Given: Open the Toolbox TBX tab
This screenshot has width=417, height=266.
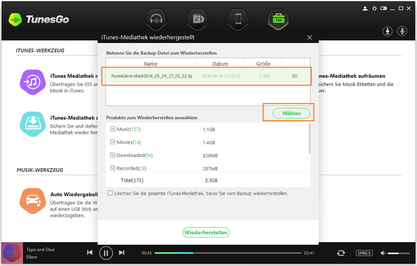Looking at the screenshot, I should (x=279, y=20).
